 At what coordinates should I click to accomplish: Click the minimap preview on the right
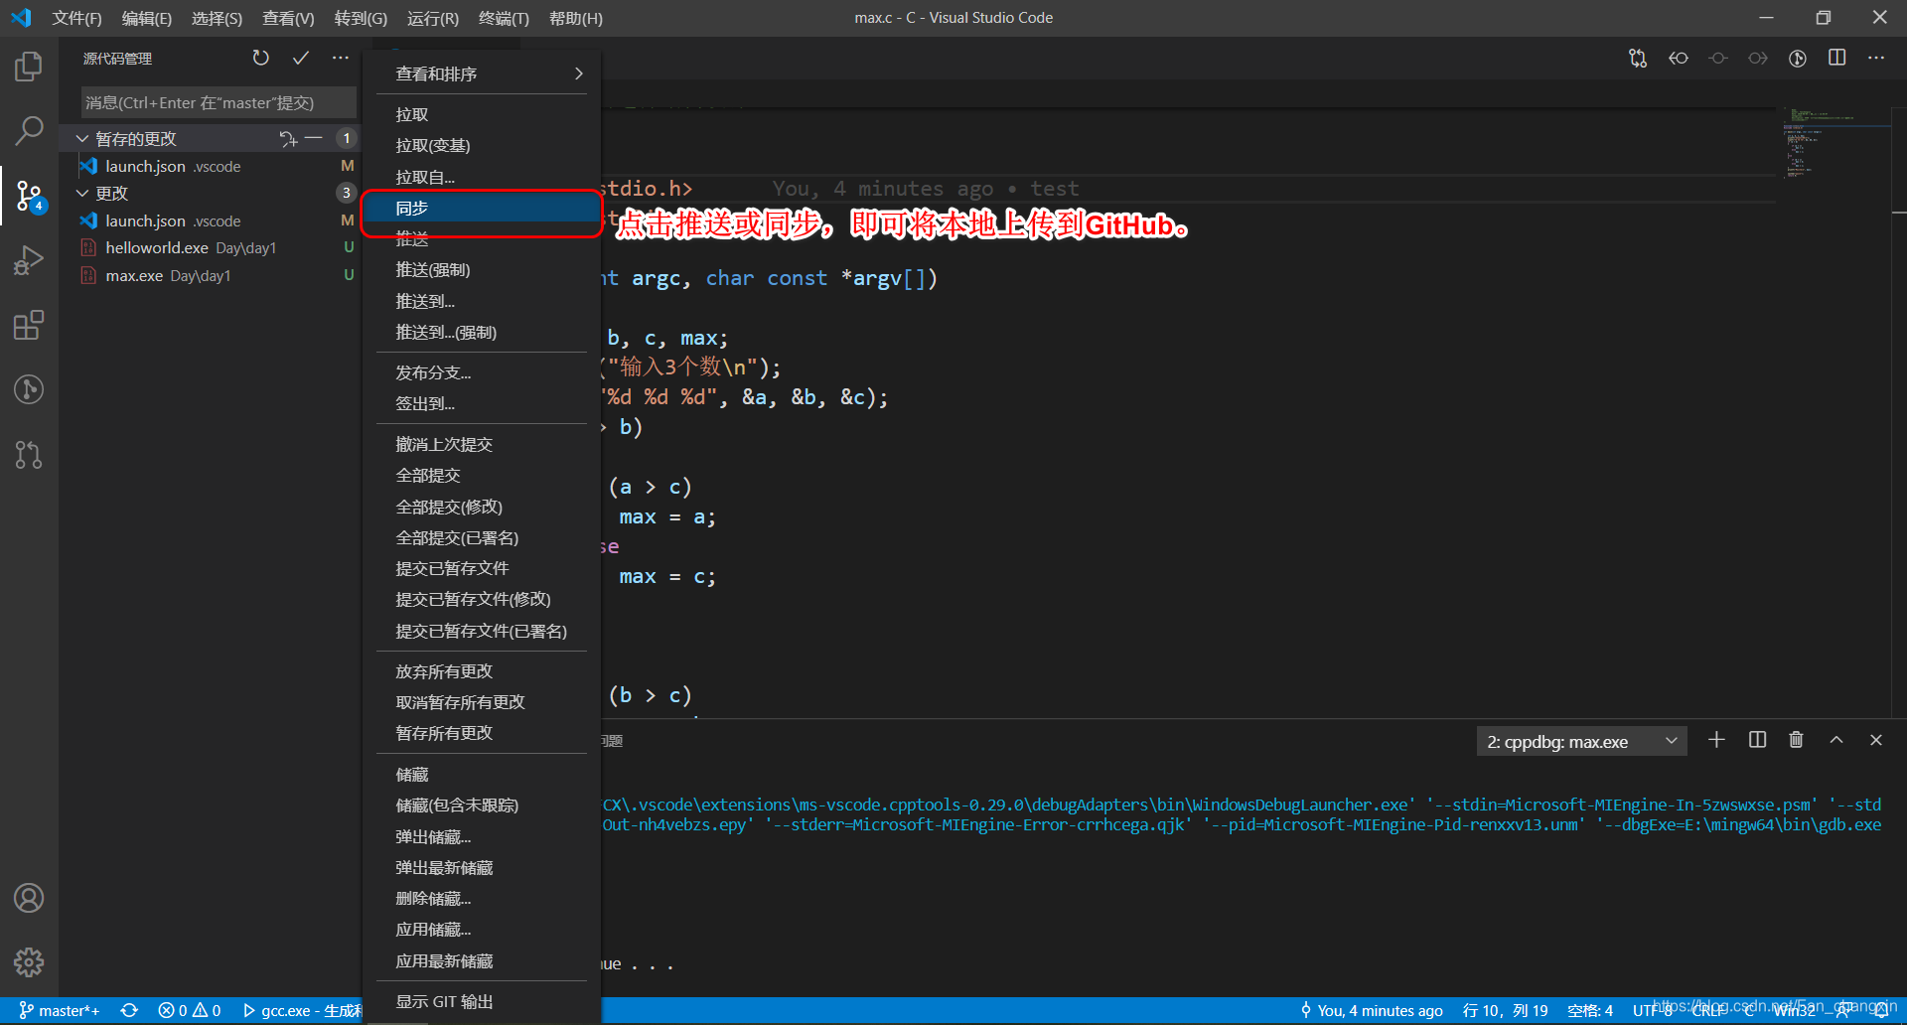1828,144
